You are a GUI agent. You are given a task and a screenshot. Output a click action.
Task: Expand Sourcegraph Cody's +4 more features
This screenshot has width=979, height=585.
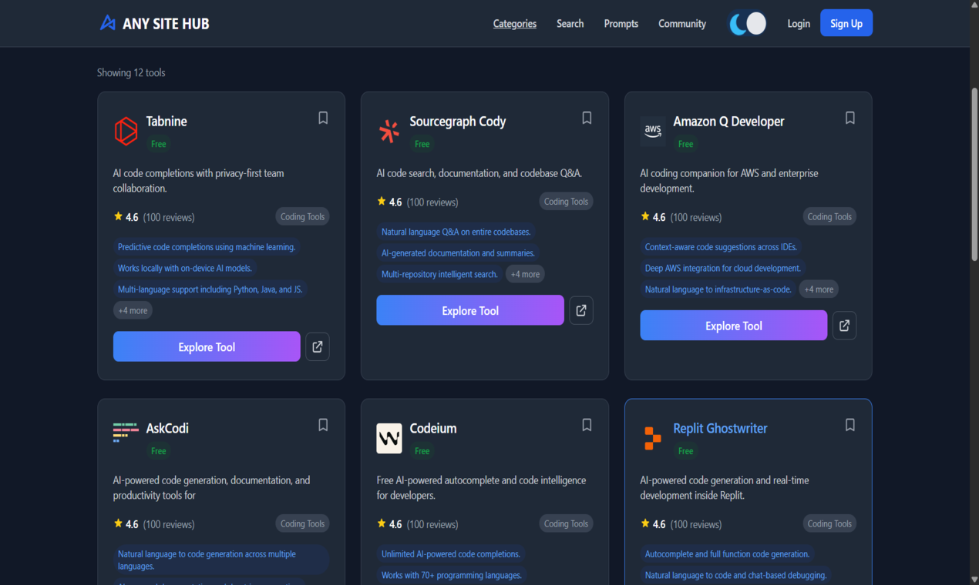pos(524,273)
